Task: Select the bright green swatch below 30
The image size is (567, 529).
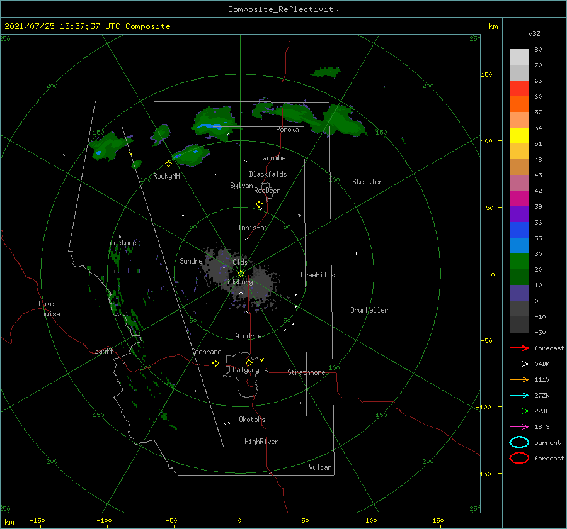Action: pos(519,262)
